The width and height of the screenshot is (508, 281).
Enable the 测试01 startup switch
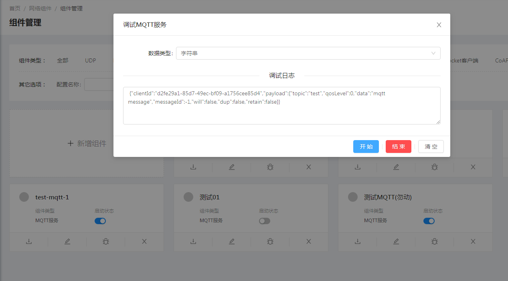click(265, 221)
